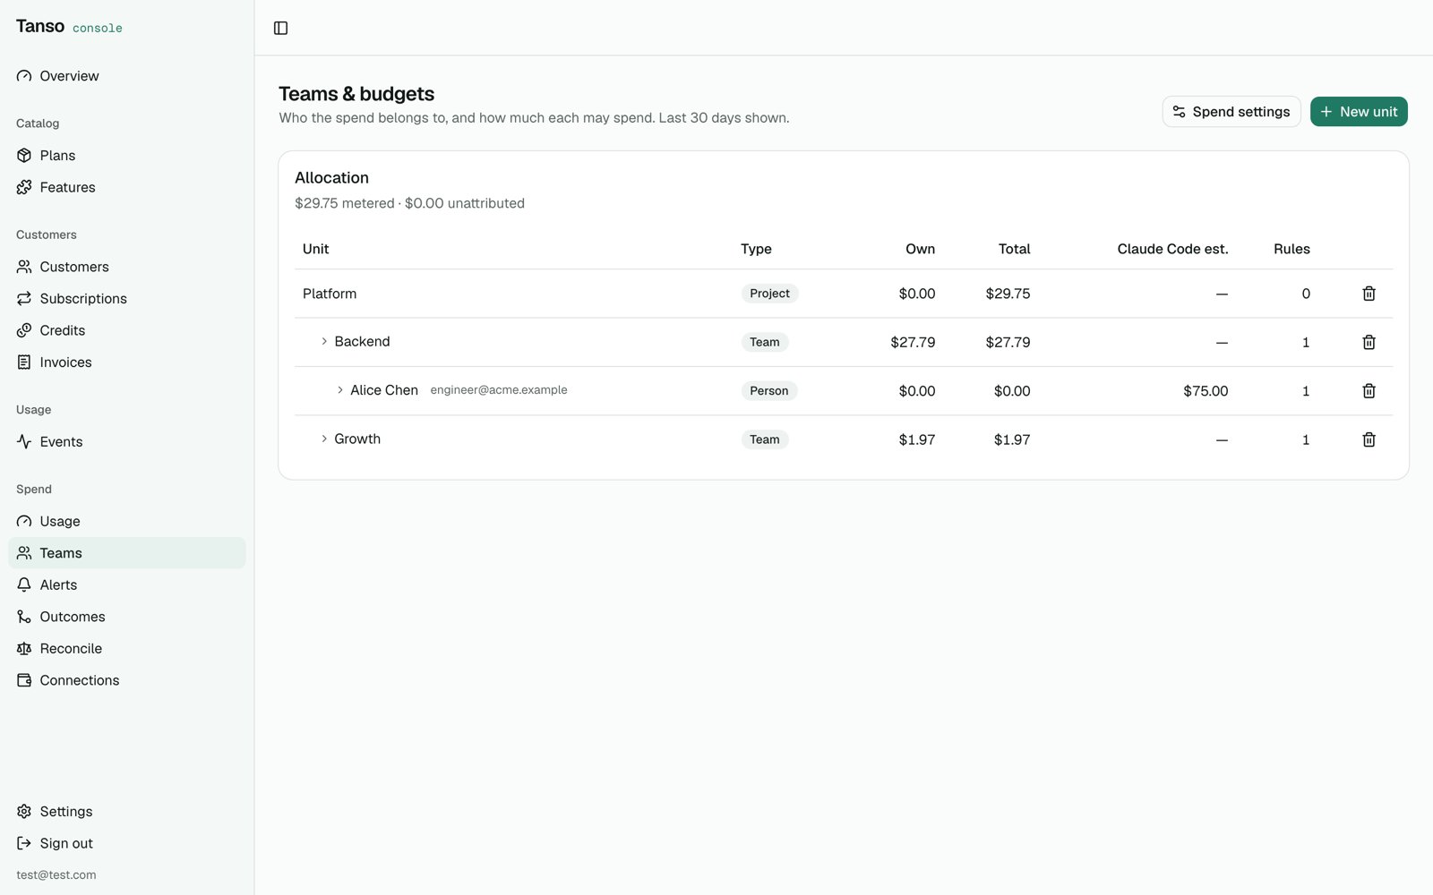Delete the Growth unit with trash icon
Image resolution: width=1433 pixels, height=895 pixels.
click(x=1369, y=439)
